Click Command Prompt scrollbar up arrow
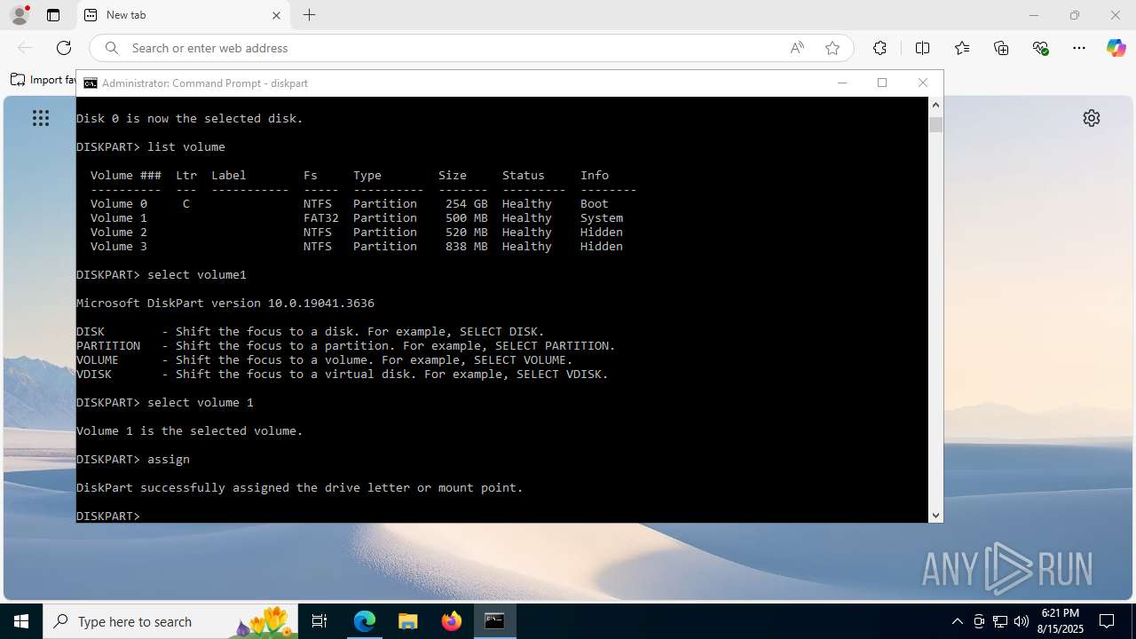This screenshot has width=1136, height=639. click(x=935, y=105)
